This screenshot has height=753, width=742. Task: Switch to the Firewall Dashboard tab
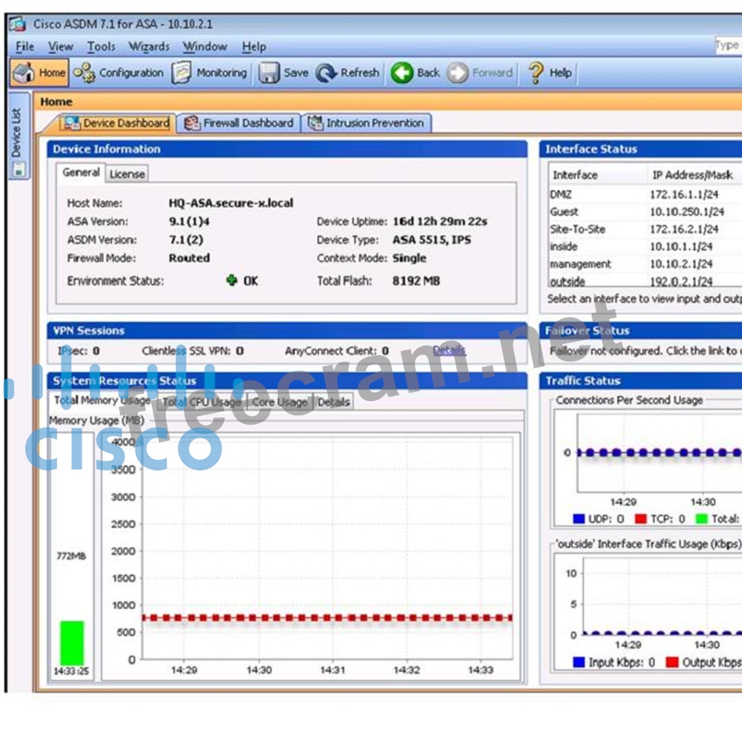[240, 123]
